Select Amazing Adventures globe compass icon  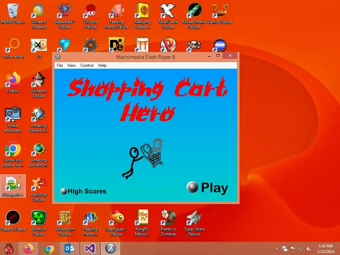coord(39,154)
